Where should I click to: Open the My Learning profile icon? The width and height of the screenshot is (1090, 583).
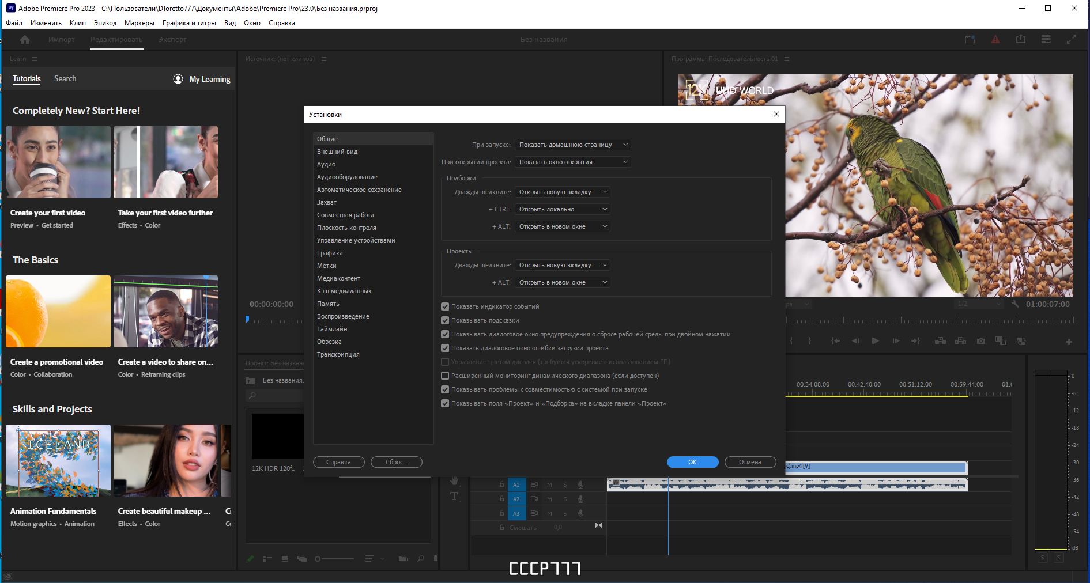click(178, 79)
